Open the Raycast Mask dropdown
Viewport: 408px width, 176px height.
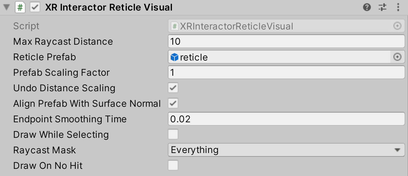point(286,150)
